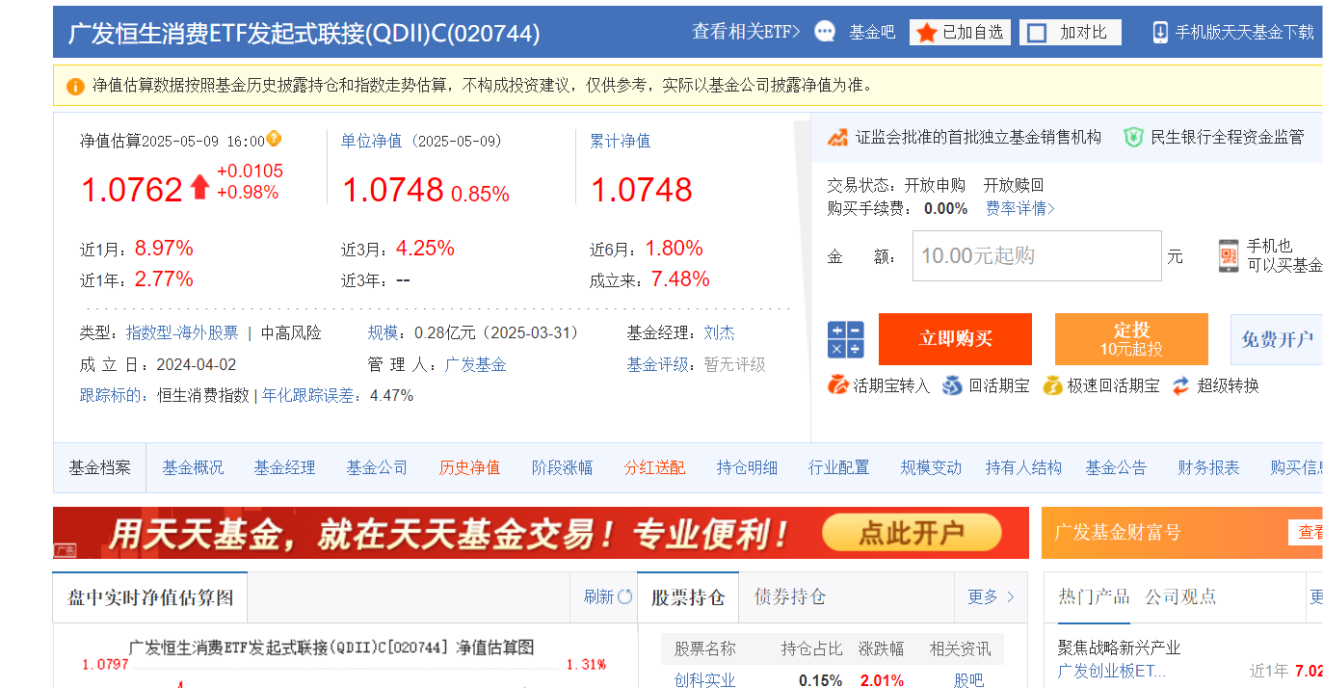Click the 立即购买 button
The width and height of the screenshot is (1323, 688).
[x=955, y=339]
